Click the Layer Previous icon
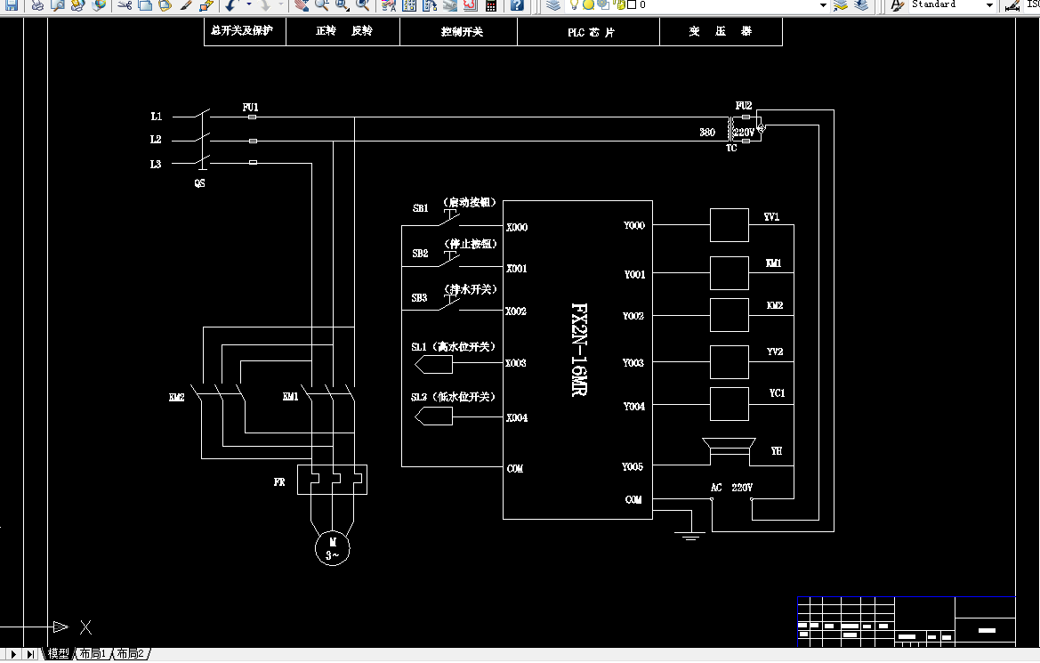Image resolution: width=1040 pixels, height=663 pixels. 861,5
